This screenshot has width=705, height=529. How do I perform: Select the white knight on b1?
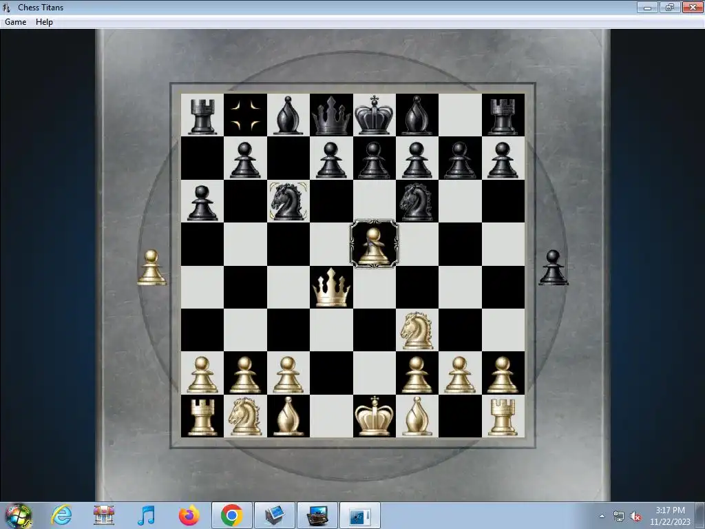point(245,416)
